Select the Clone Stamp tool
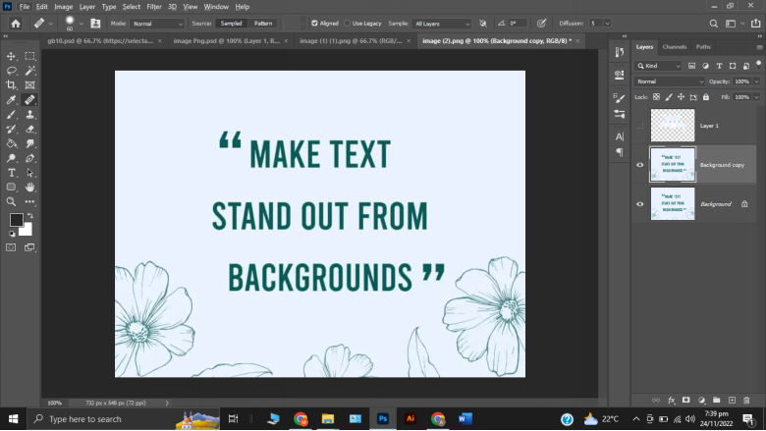 tap(29, 115)
